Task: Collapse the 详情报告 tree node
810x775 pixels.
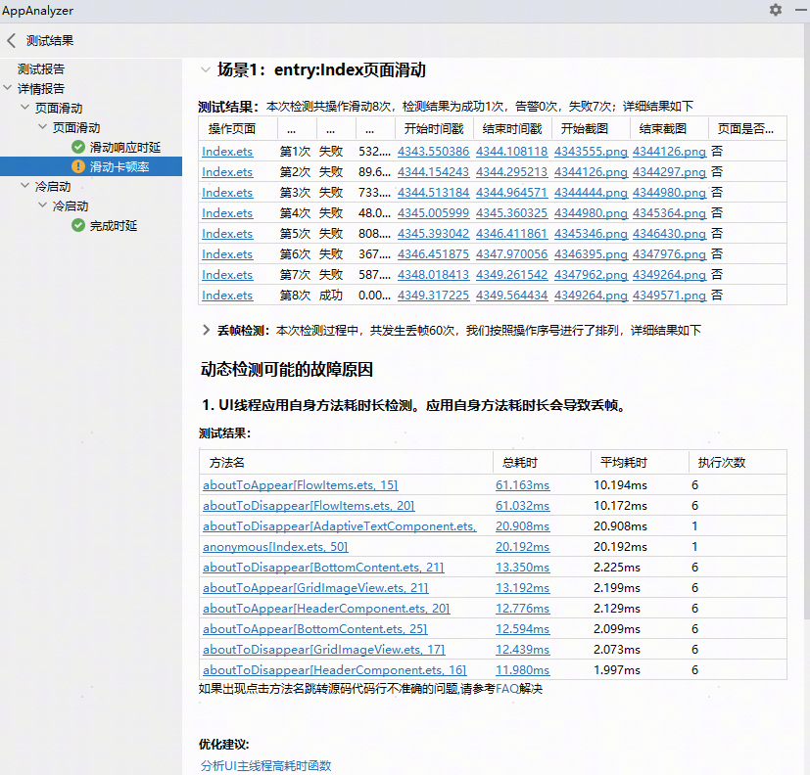Action: tap(9, 88)
